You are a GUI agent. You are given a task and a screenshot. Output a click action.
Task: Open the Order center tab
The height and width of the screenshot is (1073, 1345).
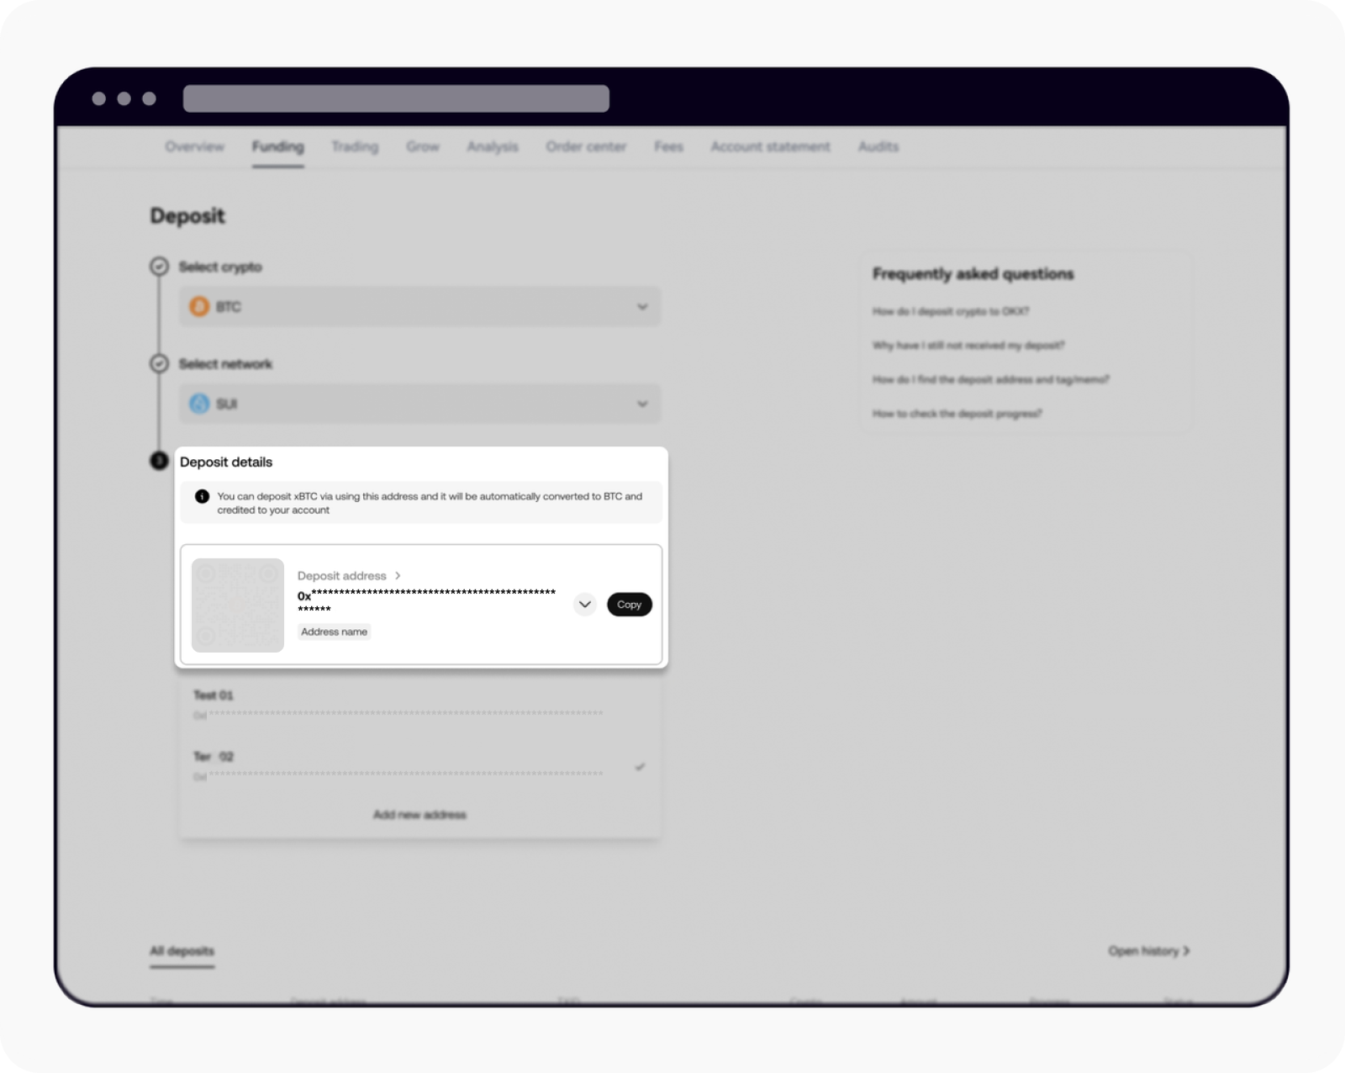[x=586, y=146]
